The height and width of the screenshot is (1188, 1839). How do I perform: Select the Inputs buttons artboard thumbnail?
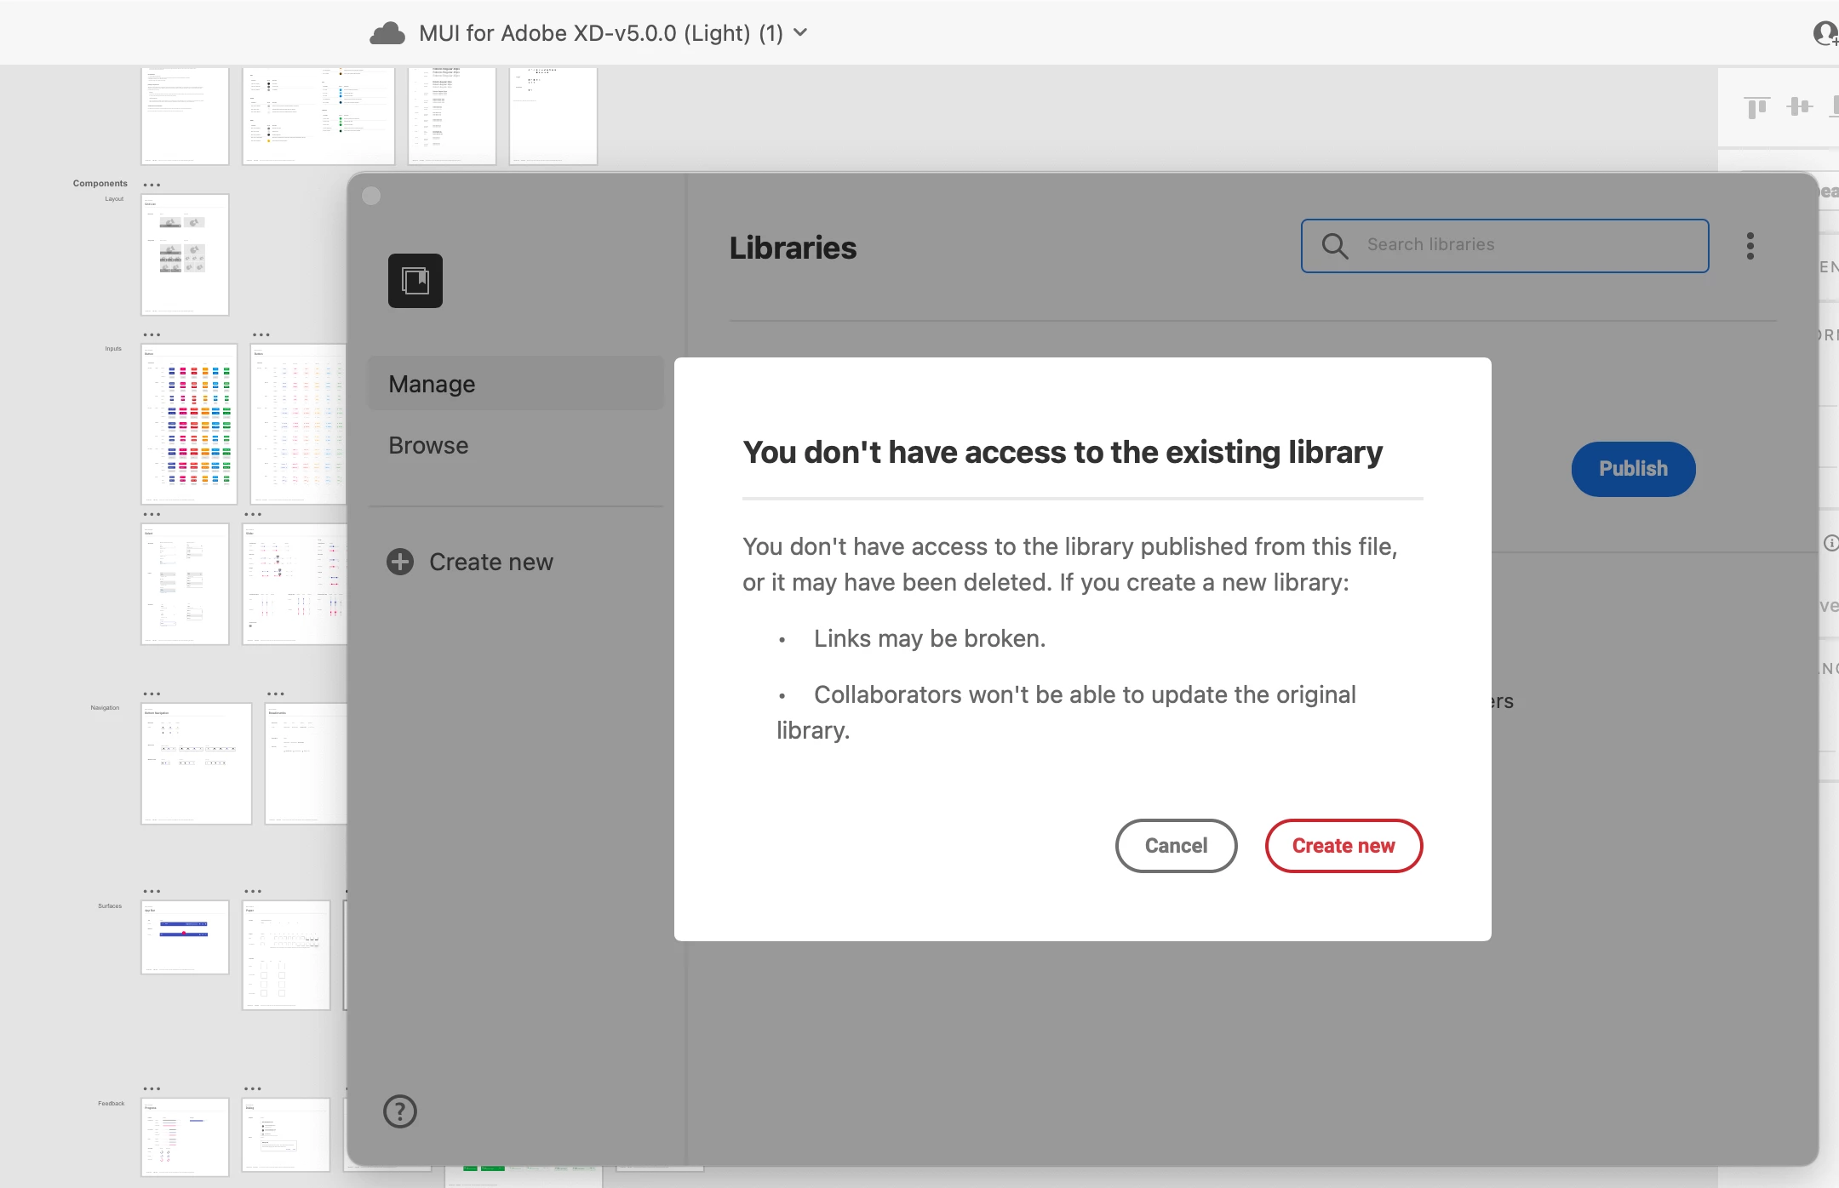pyautogui.click(x=189, y=424)
